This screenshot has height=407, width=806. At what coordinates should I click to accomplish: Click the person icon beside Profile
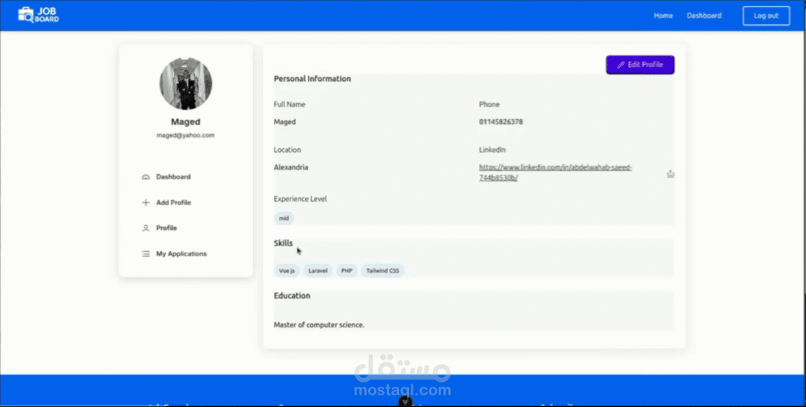pyautogui.click(x=146, y=228)
